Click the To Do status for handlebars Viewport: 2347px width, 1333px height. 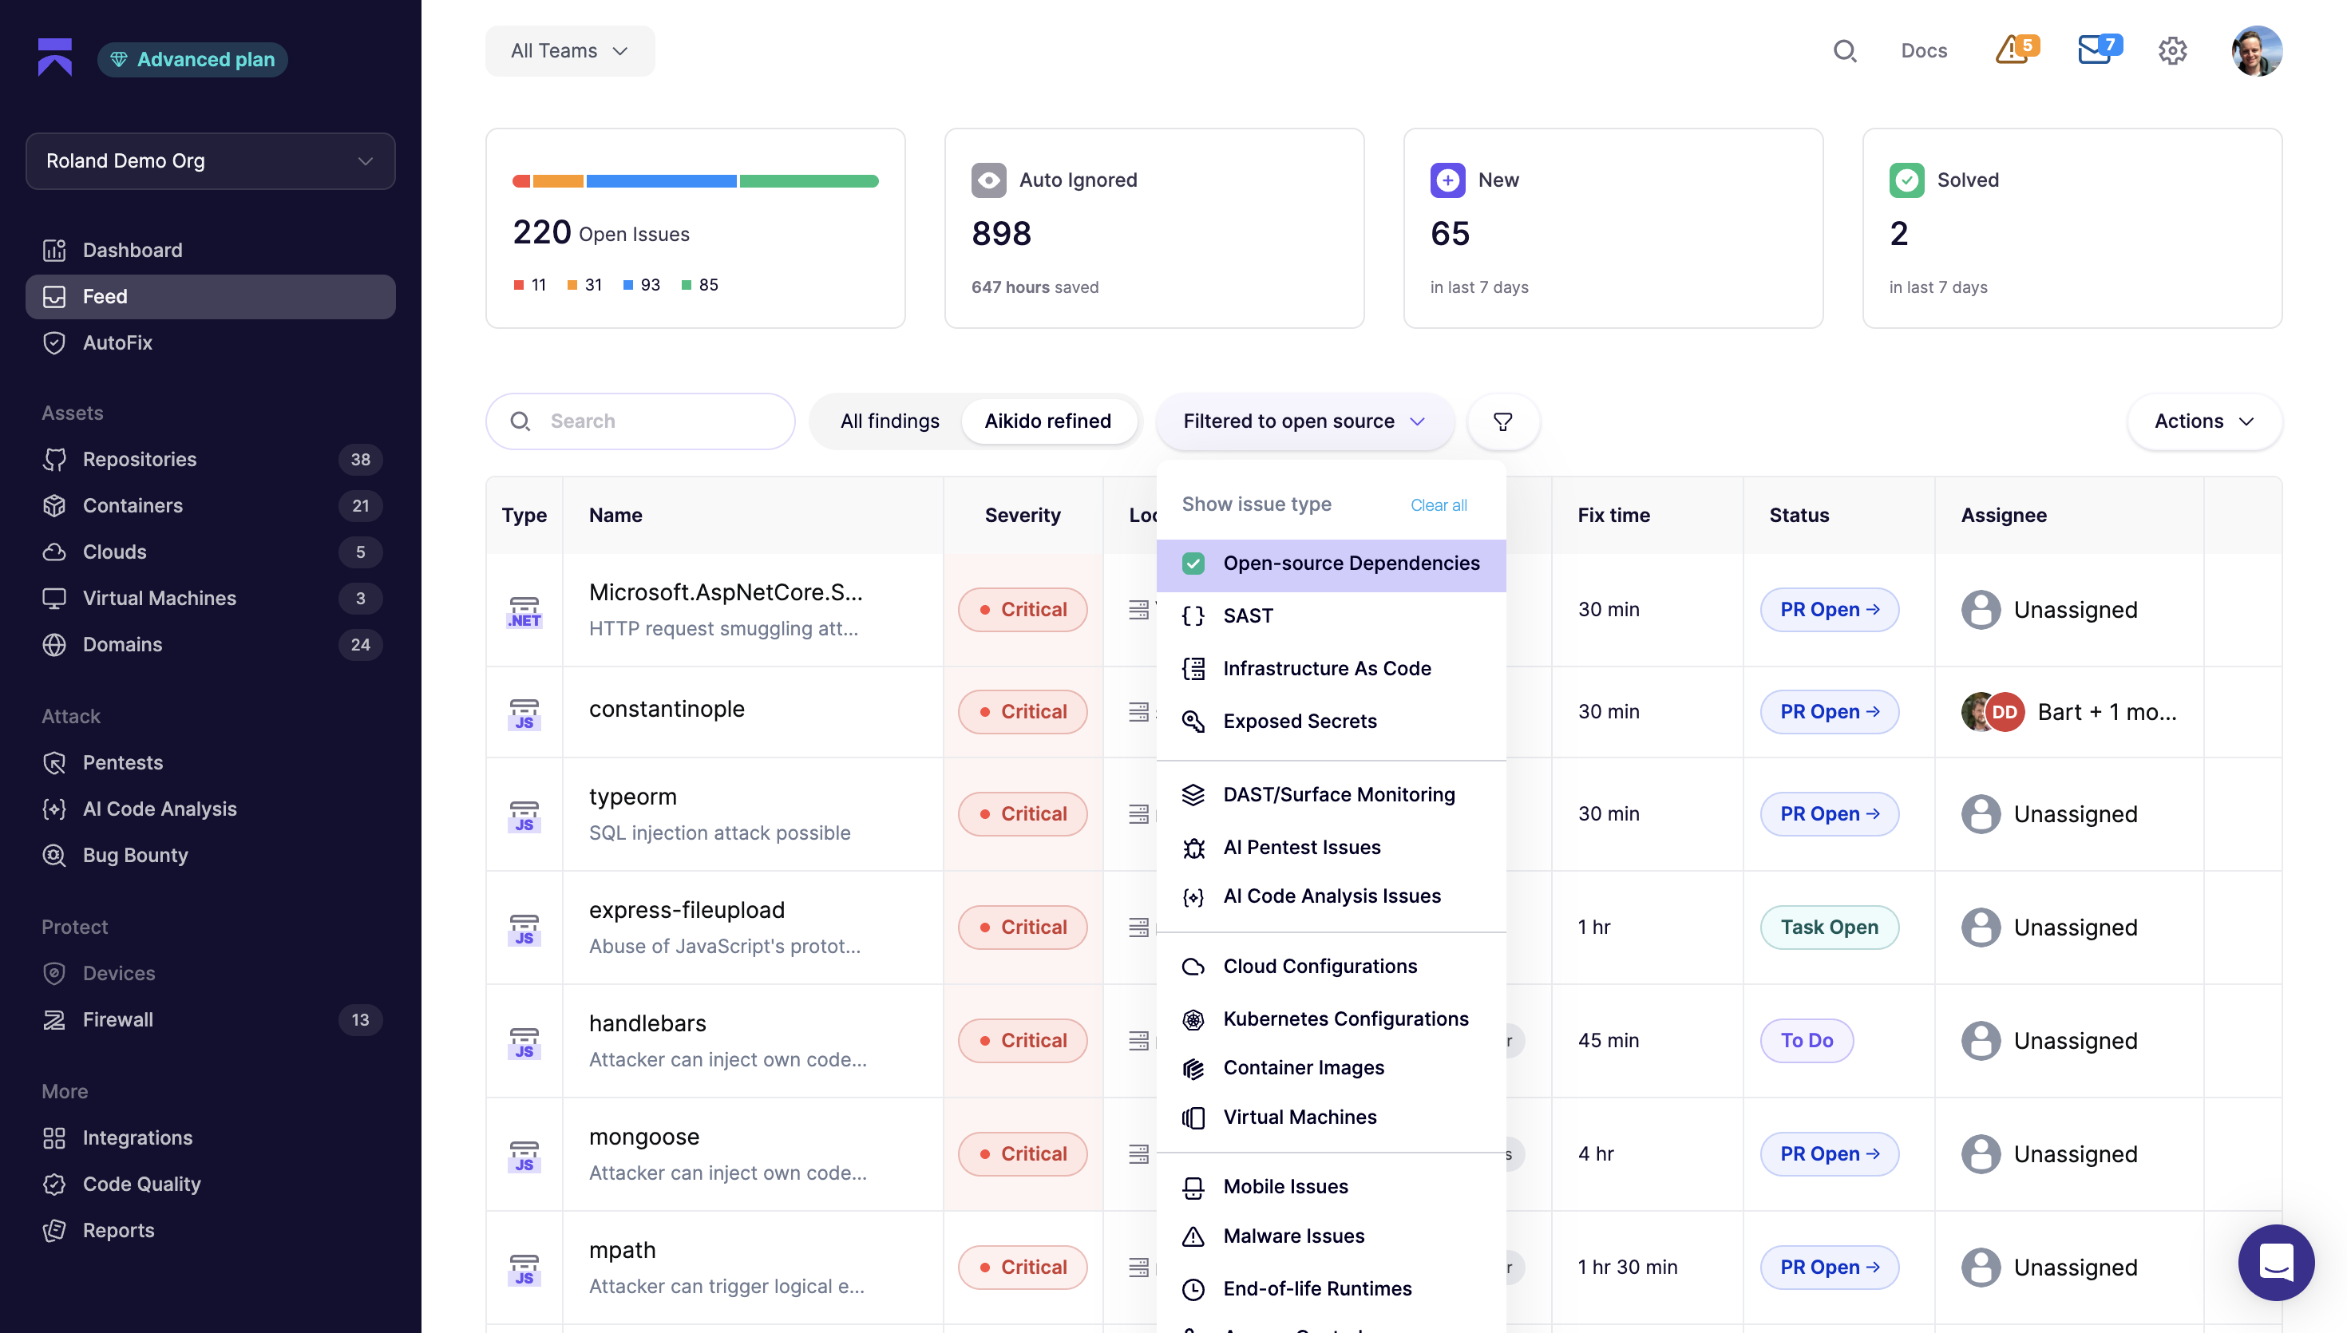(1806, 1041)
